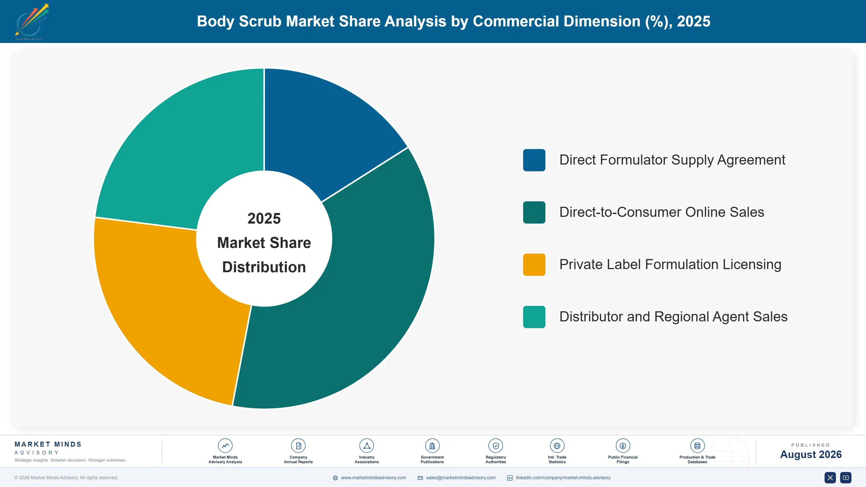
Task: Select the orange Private Label Formulation Licensing swatch
Action: click(534, 265)
